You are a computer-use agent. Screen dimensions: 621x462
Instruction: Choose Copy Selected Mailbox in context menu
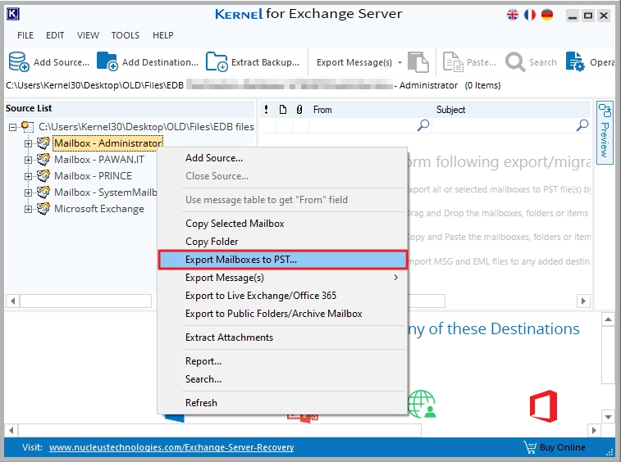tap(282, 224)
